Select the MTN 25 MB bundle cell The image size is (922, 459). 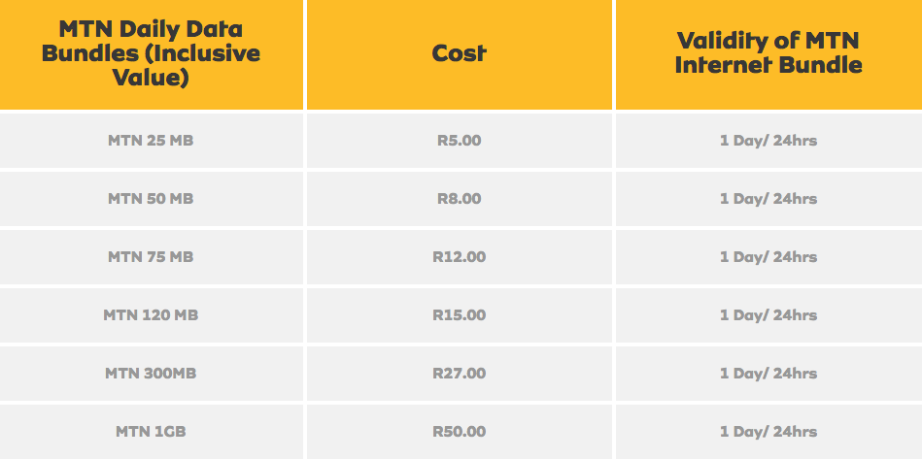pos(152,141)
